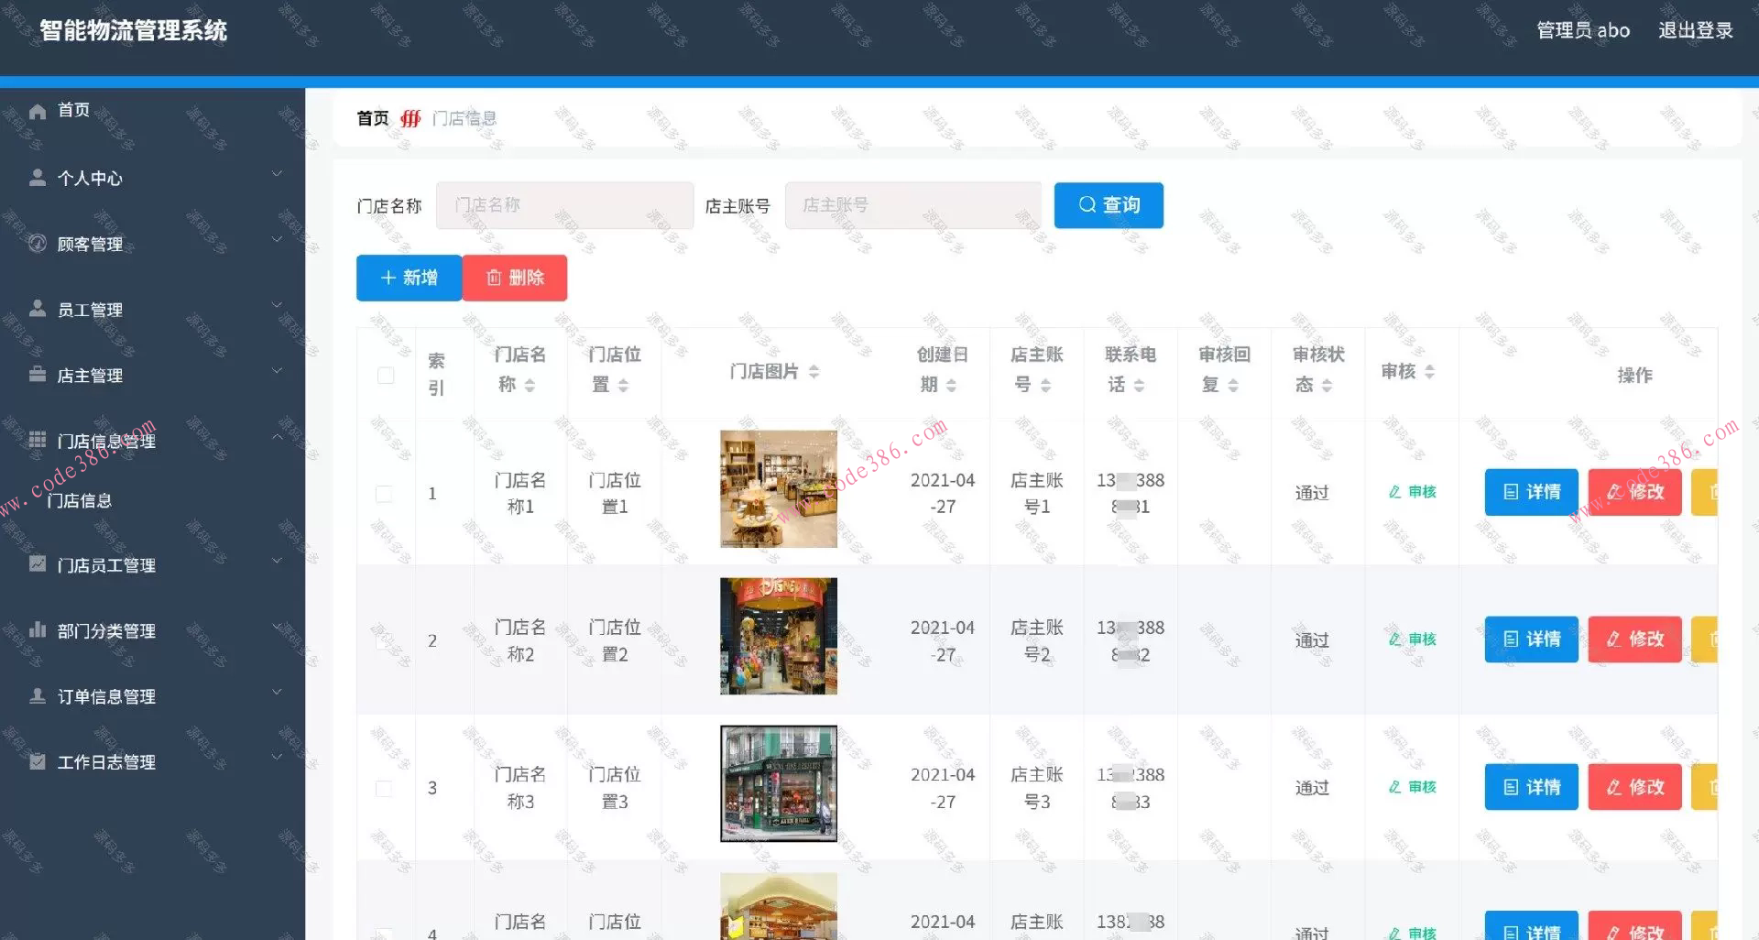1759x940 pixels.
Task: Click the 部门分类管理 bar chart icon
Action: pos(38,630)
